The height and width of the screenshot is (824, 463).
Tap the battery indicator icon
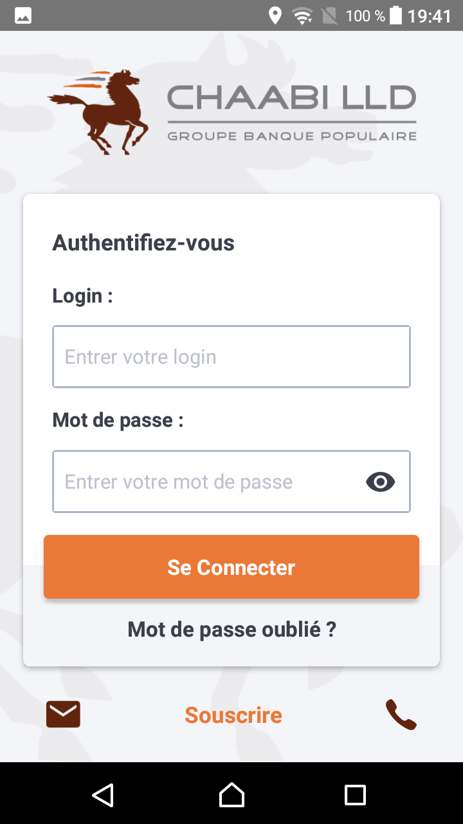[x=395, y=15]
